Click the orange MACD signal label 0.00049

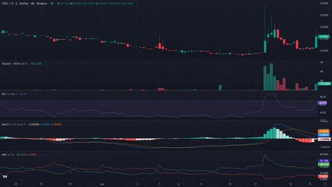324,131
